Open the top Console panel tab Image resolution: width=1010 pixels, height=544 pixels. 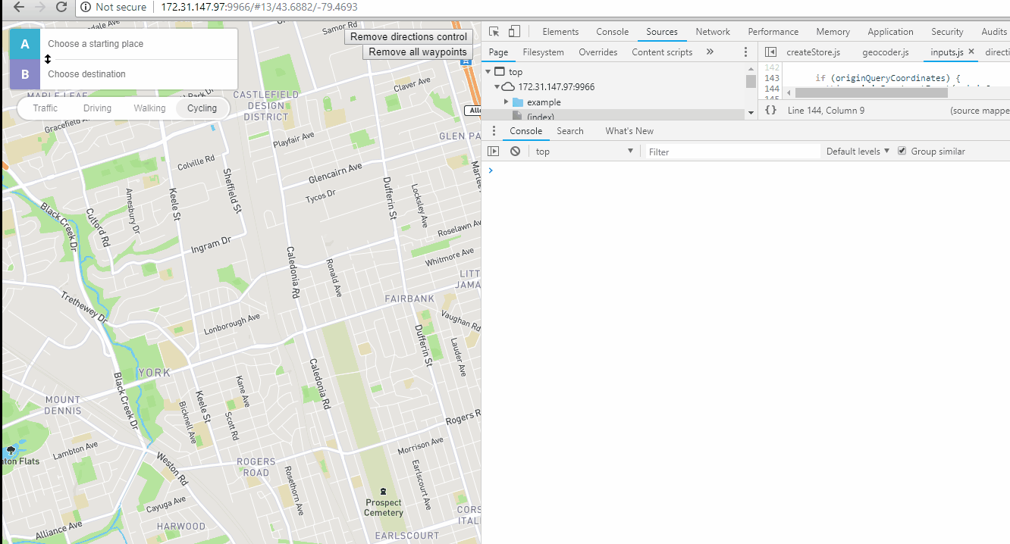(612, 32)
